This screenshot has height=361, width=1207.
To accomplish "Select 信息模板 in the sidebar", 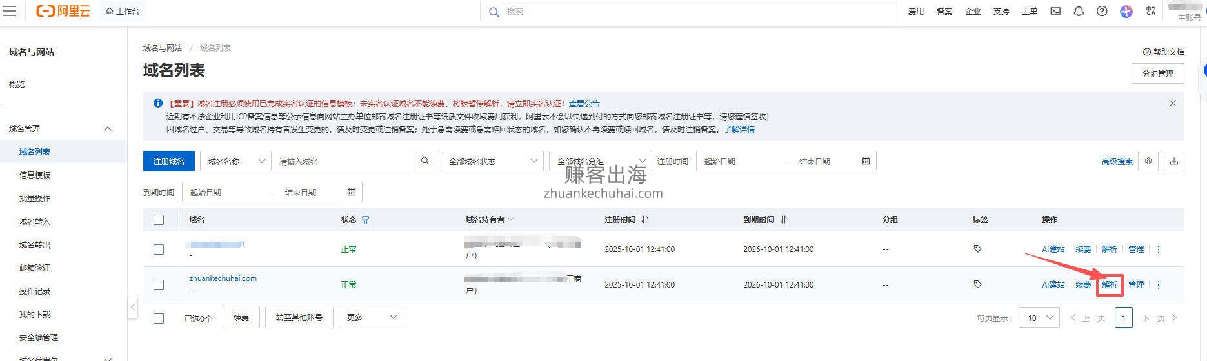I will 35,175.
